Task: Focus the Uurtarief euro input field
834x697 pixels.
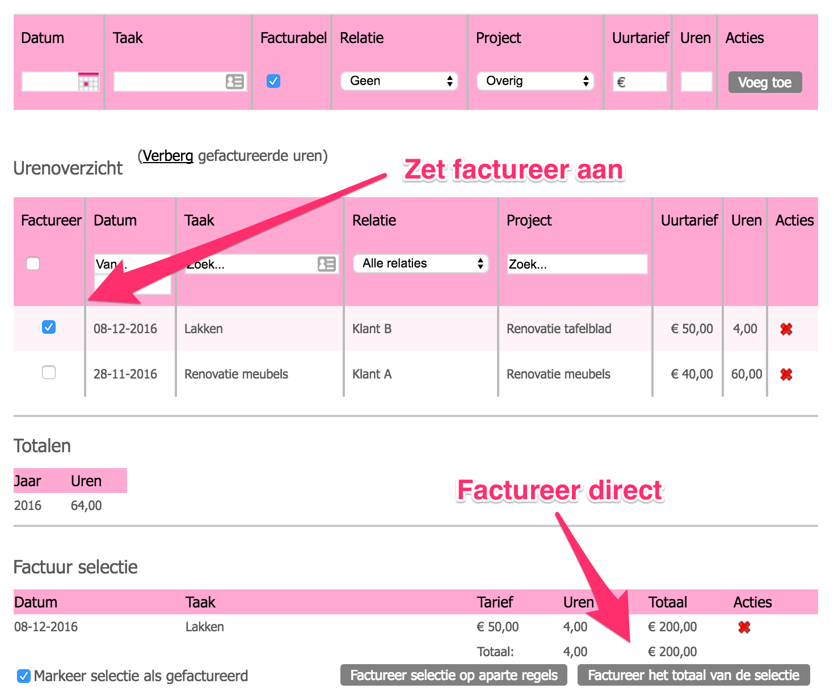Action: coord(639,82)
